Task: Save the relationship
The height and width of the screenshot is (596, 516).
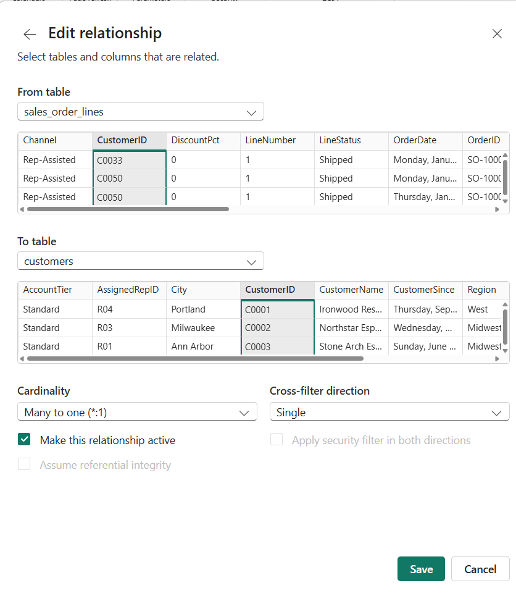Action: tap(421, 569)
